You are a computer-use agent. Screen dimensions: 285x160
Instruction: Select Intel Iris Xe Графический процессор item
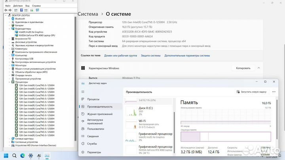[148, 137]
